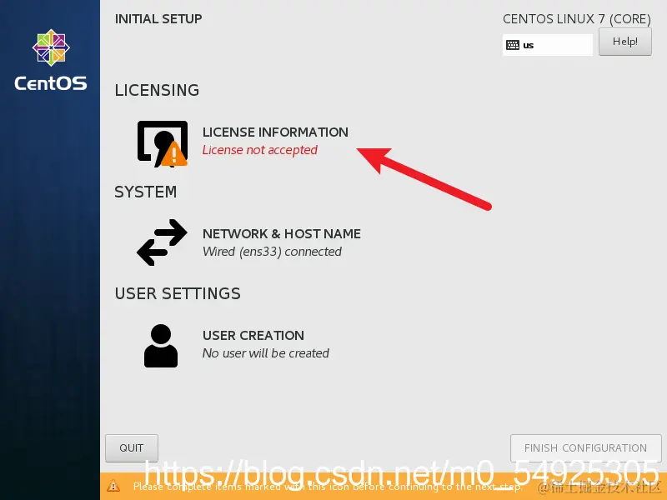Click the 'License not accepted' status text

pos(260,150)
